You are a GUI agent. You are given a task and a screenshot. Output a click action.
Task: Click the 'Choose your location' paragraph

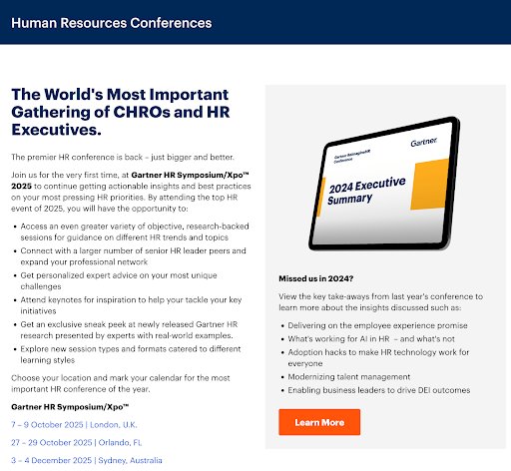[x=121, y=383]
